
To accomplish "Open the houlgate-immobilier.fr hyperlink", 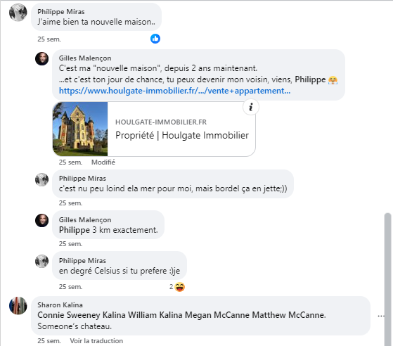I will click(x=174, y=91).
